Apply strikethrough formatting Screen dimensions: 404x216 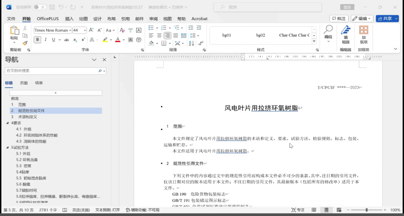pos(67,40)
